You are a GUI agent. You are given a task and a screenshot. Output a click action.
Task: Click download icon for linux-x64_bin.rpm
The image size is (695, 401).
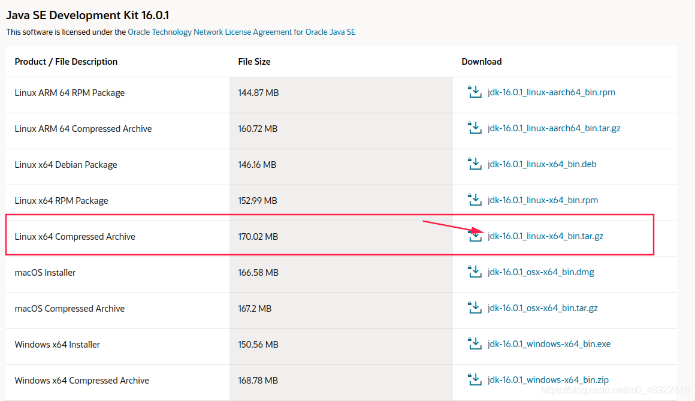(475, 200)
